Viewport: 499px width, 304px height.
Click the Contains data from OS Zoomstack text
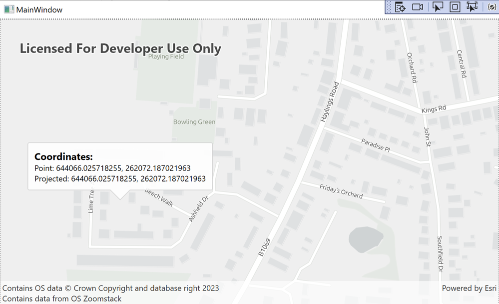[62, 298]
